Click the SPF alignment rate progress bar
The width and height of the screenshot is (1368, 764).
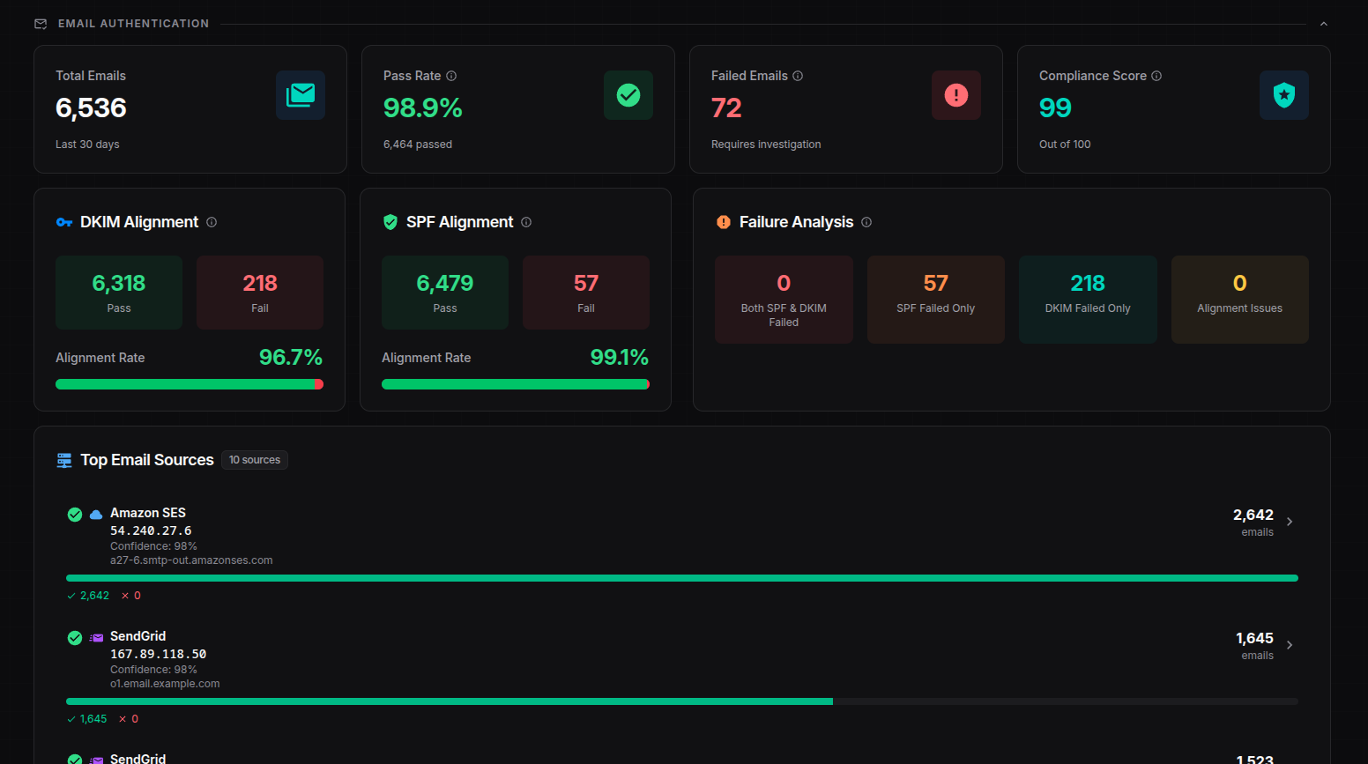tap(516, 384)
